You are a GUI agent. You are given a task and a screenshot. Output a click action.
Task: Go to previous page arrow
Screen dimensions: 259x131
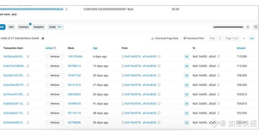[220, 38]
